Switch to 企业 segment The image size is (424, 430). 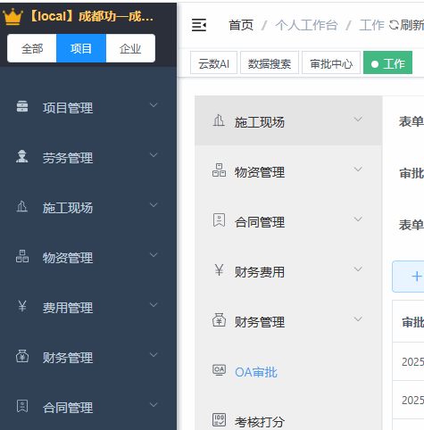(130, 48)
